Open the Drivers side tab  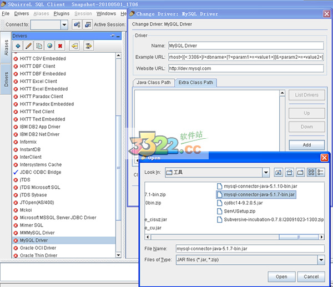(x=6, y=79)
